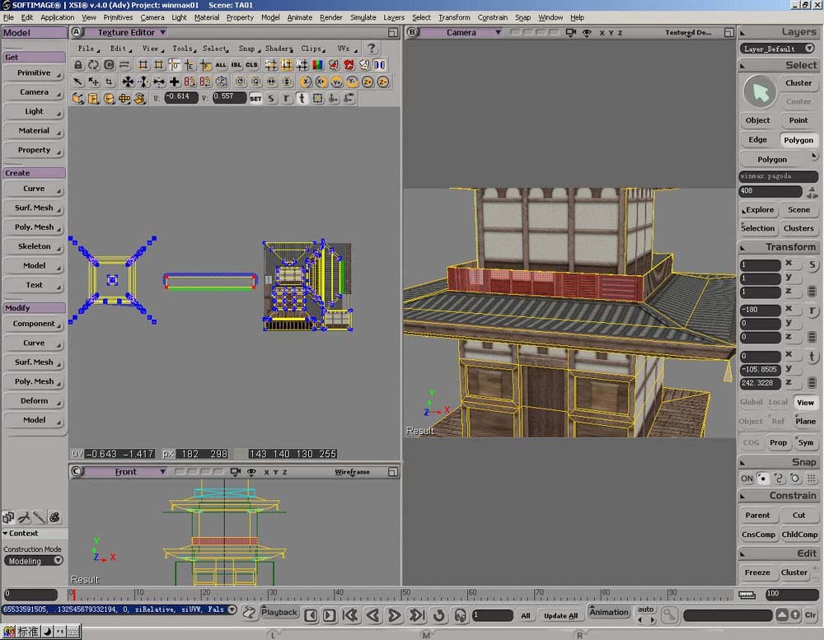824x640 pixels.
Task: Click the Freeze button
Action: 757,572
